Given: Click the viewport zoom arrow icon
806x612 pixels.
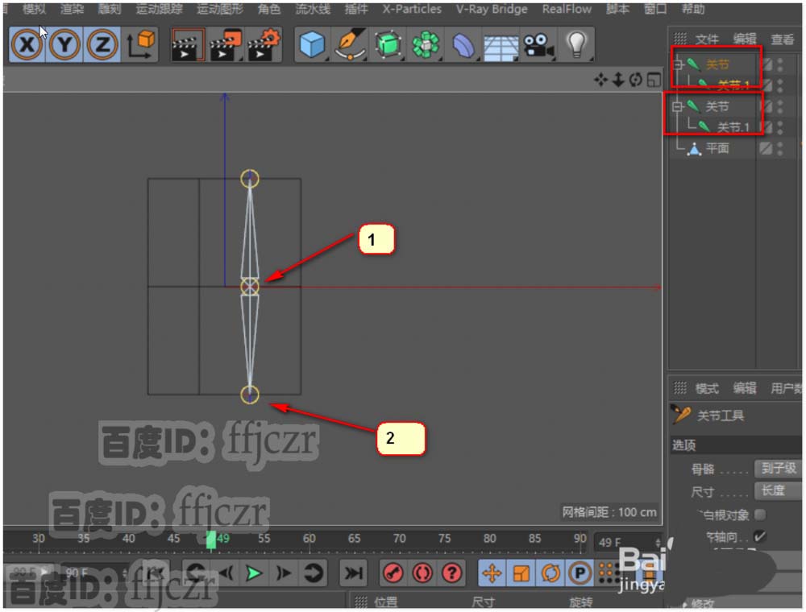Looking at the screenshot, I should tap(618, 80).
